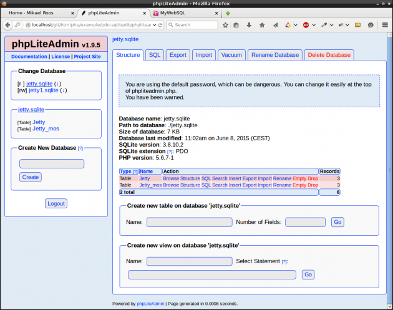393x310 pixels.
Task: Open the help [?] beside SQLite extension
Action: (x=170, y=152)
